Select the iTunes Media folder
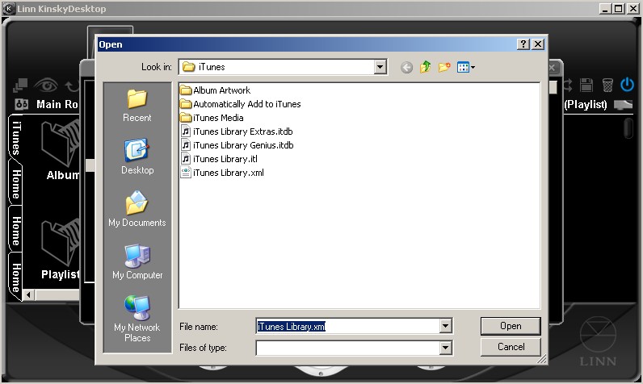Image resolution: width=643 pixels, height=384 pixels. (x=212, y=118)
